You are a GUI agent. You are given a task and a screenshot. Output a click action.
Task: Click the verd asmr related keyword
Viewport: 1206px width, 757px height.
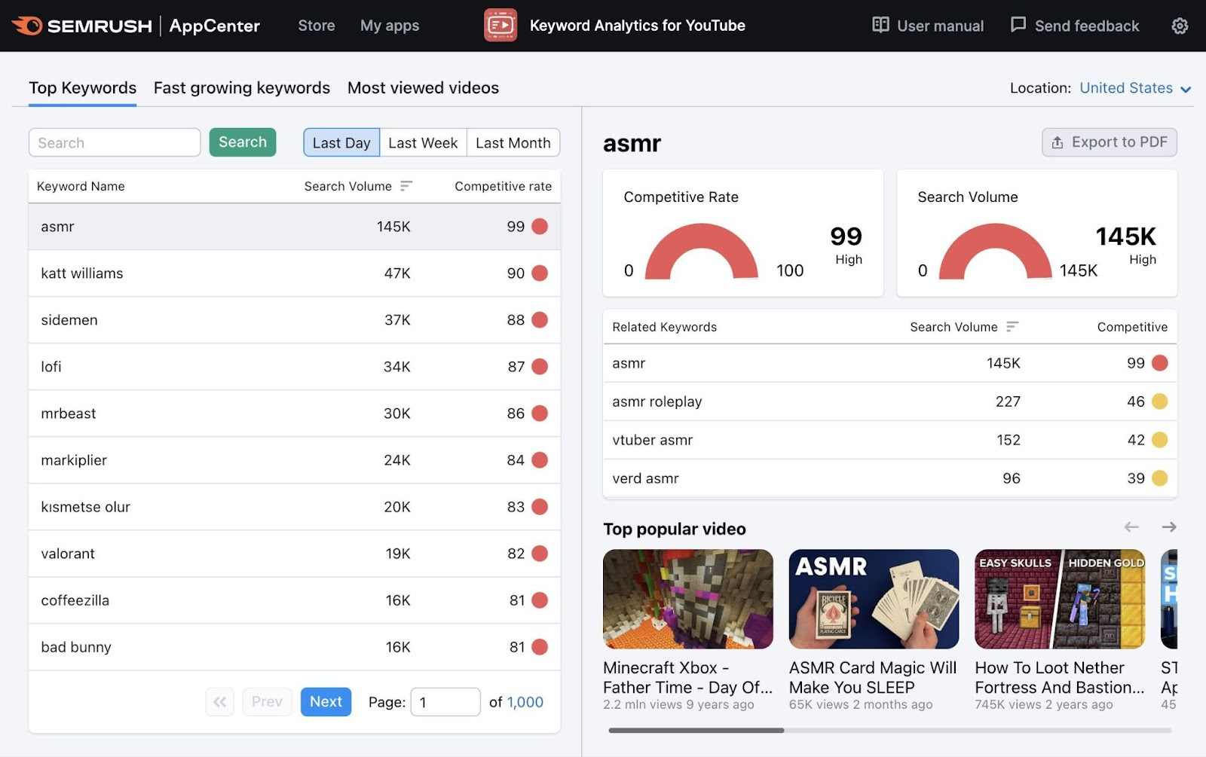click(645, 478)
